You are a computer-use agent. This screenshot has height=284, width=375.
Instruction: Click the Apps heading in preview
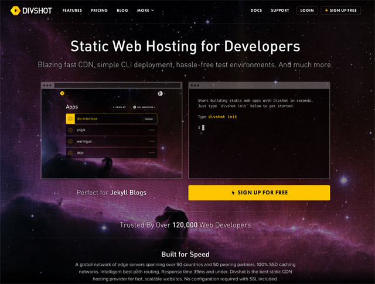pyautogui.click(x=72, y=107)
